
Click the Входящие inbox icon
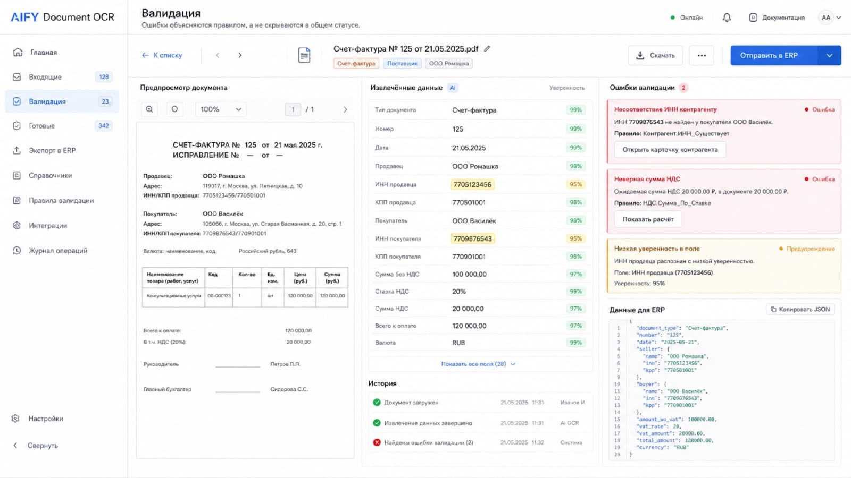pyautogui.click(x=17, y=77)
